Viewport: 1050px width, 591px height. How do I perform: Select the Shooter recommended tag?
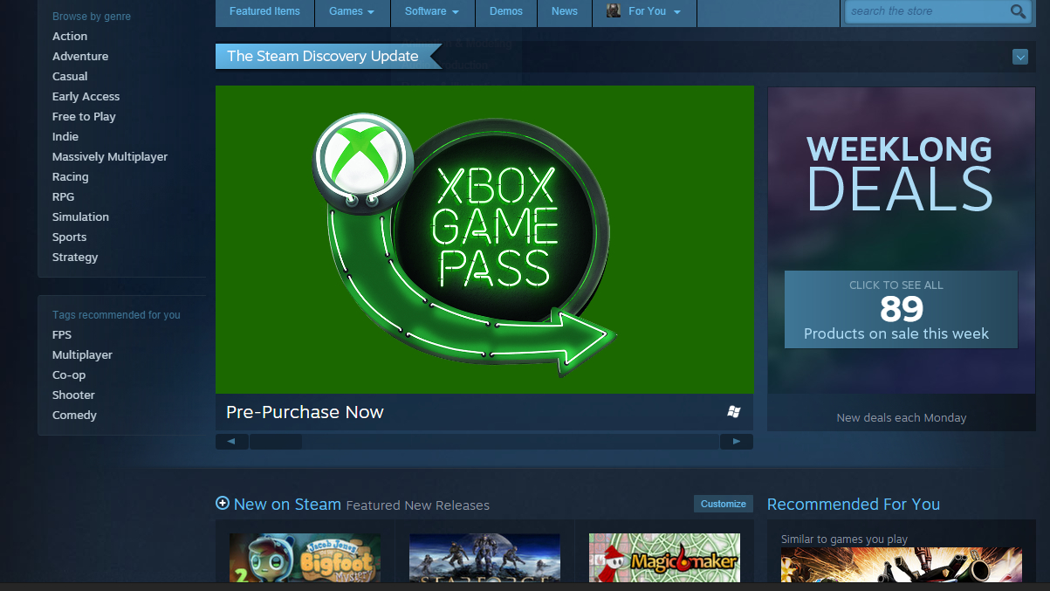point(73,395)
